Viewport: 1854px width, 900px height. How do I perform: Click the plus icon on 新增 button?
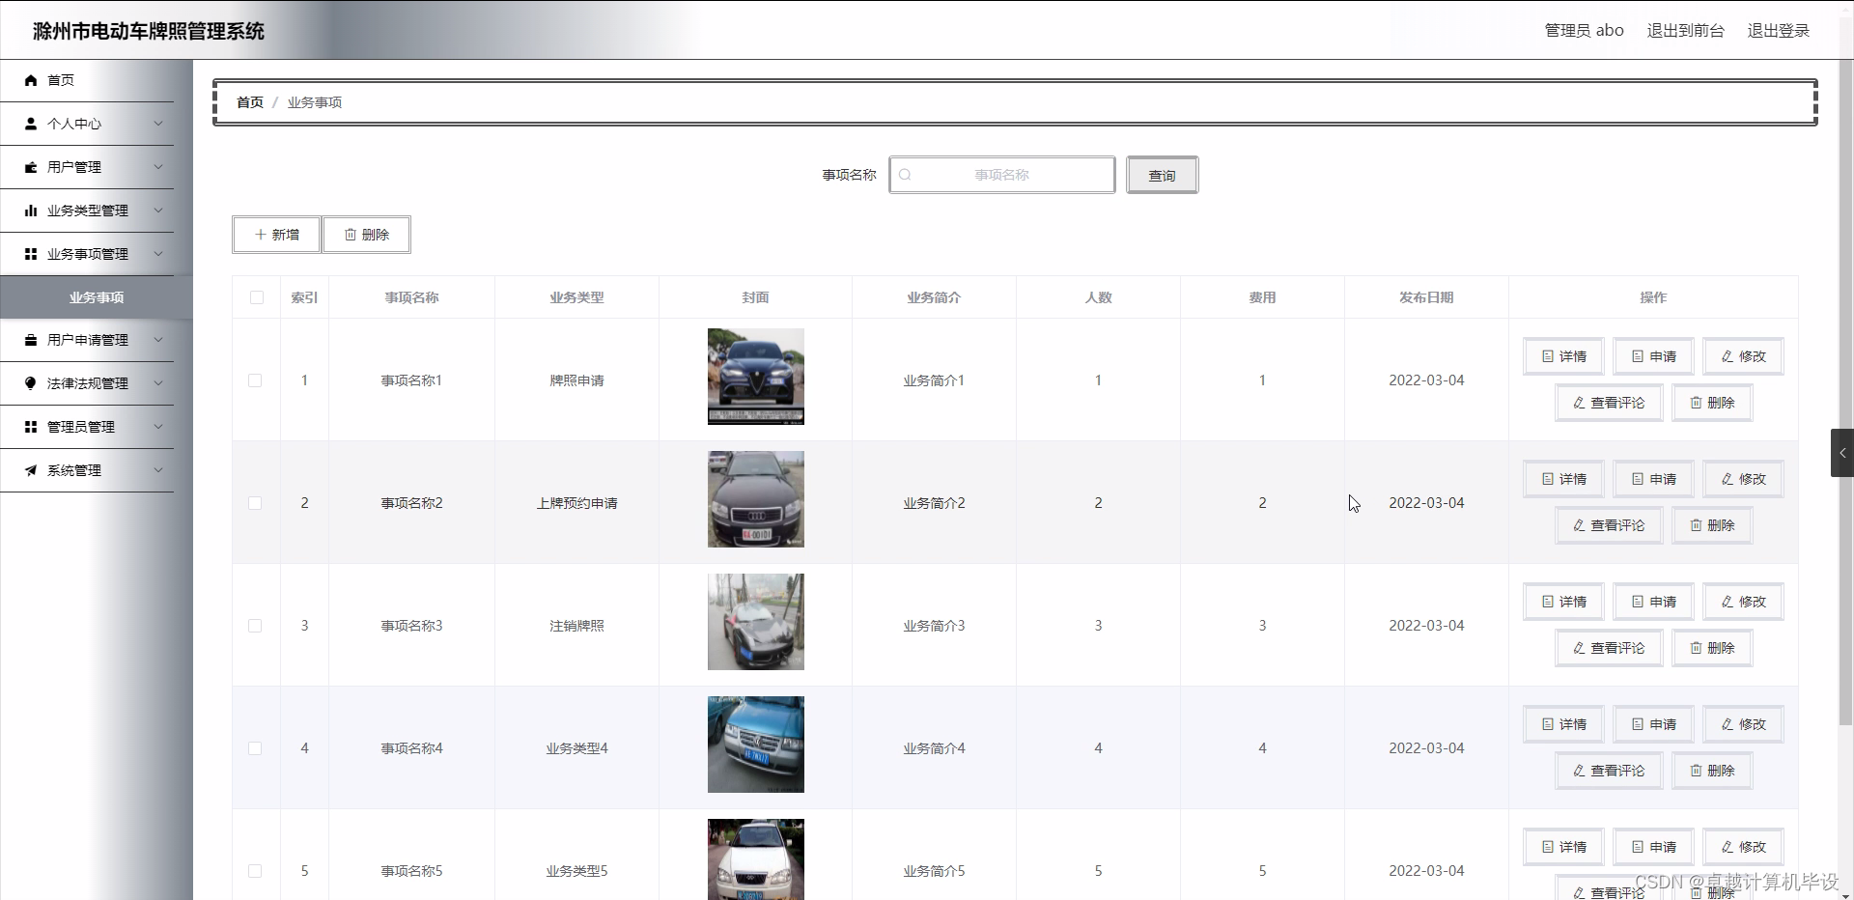click(x=260, y=235)
